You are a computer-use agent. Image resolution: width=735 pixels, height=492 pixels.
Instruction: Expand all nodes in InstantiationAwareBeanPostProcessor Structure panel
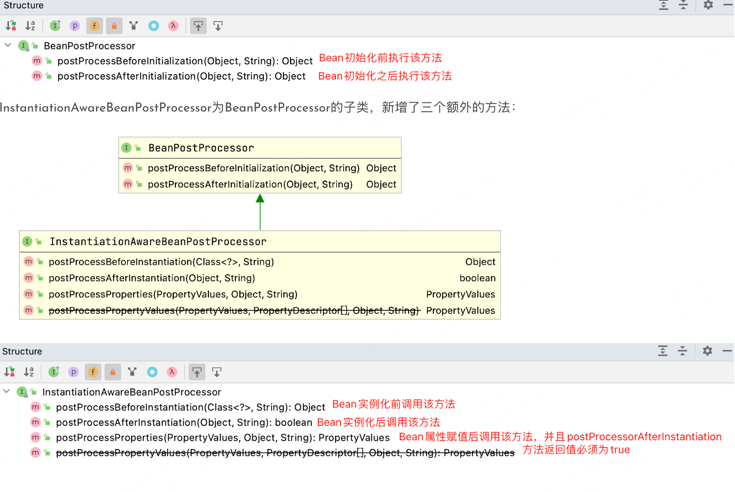(x=662, y=351)
